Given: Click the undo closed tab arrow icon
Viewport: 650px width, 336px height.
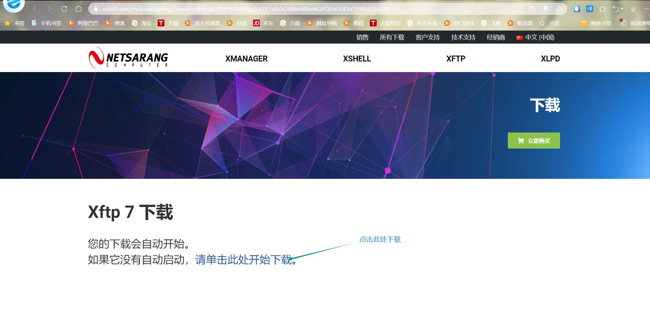Looking at the screenshot, I should [x=616, y=9].
